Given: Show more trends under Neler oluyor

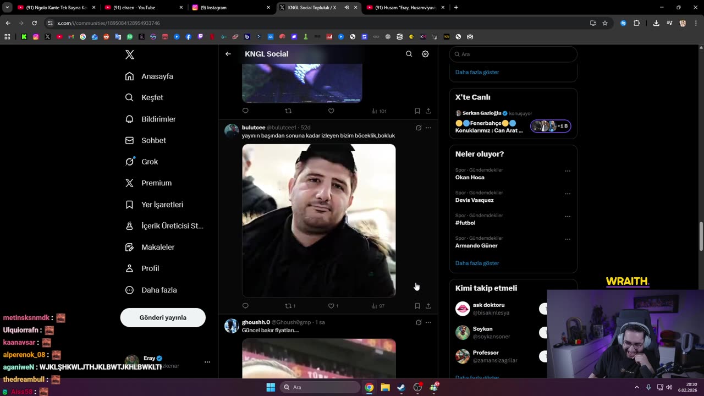Looking at the screenshot, I should (477, 263).
